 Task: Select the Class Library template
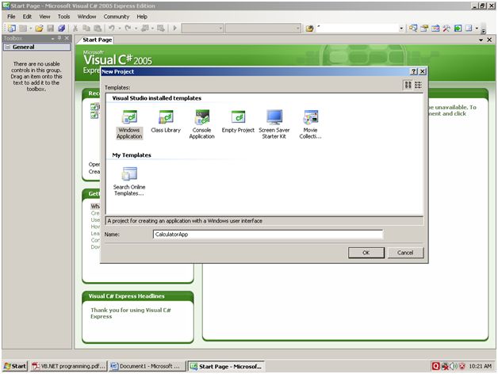tap(166, 121)
